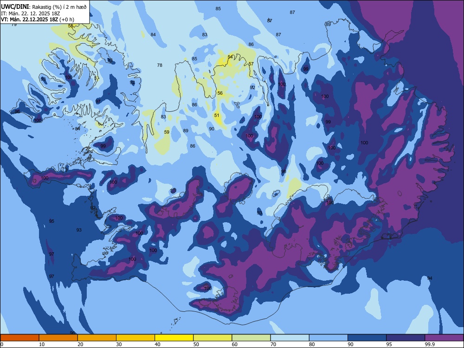Click the "IT: Mán. 22. 12. 2025 18Z" line
The image size is (464, 348).
pos(31,13)
